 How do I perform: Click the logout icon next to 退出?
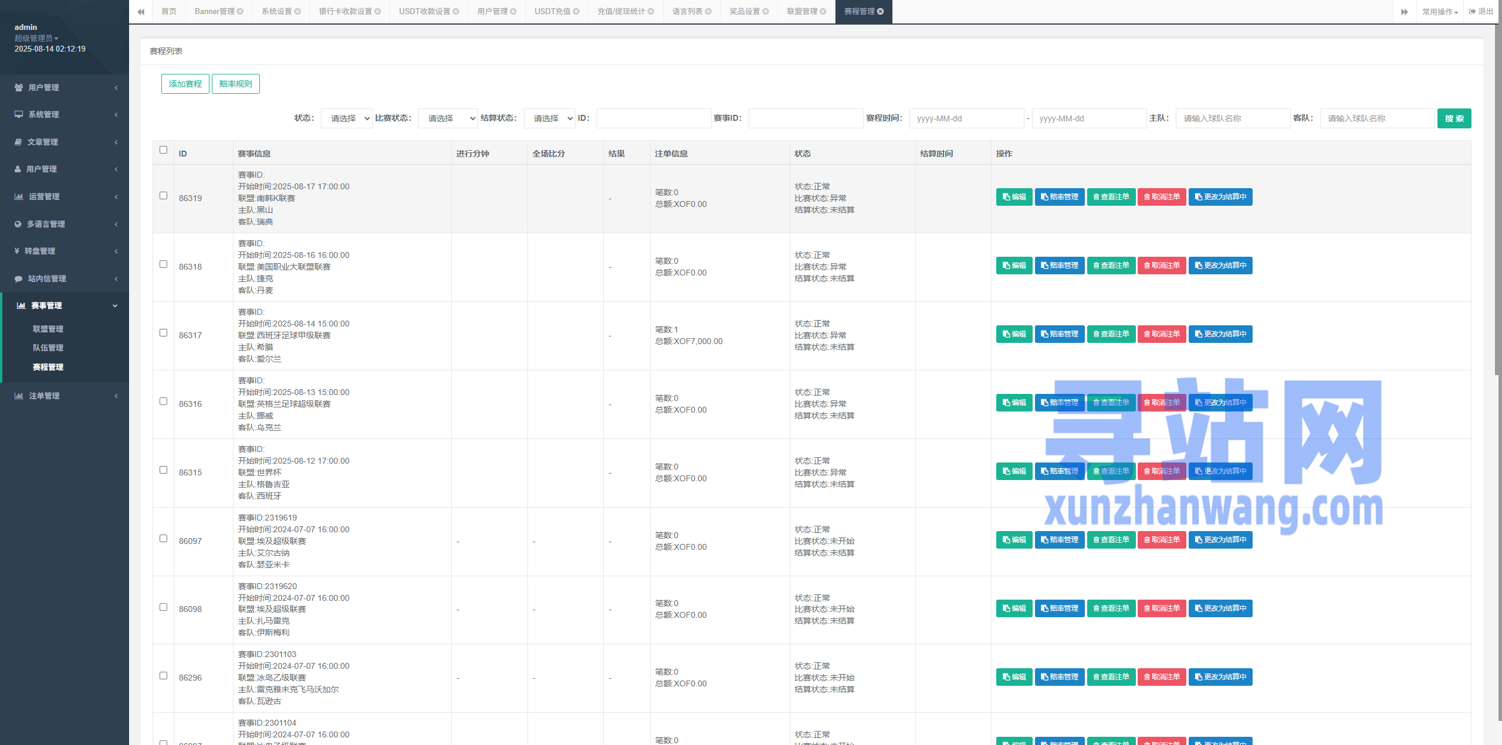(1472, 12)
